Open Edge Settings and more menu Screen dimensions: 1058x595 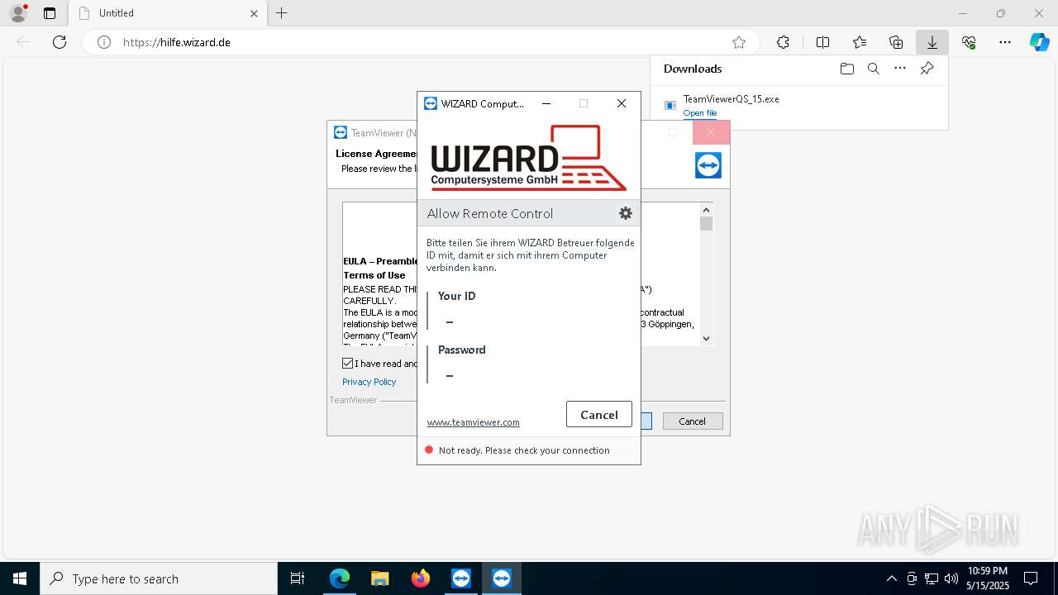coord(1005,42)
